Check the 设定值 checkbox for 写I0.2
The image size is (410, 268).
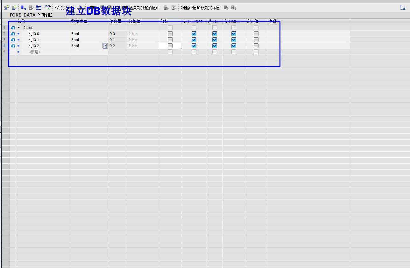256,46
